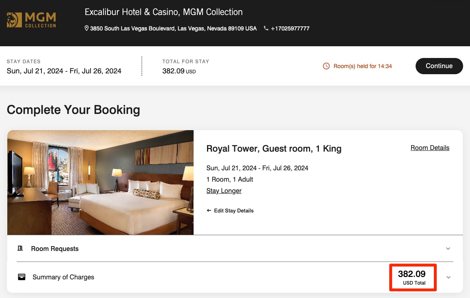This screenshot has width=470, height=298.
Task: Click the phone receiver icon near the number
Action: (266, 28)
